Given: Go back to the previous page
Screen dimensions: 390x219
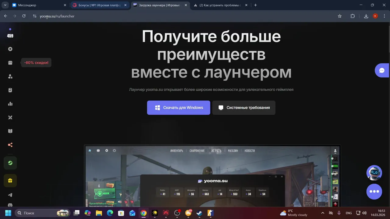Looking at the screenshot, I should [x=5, y=16].
